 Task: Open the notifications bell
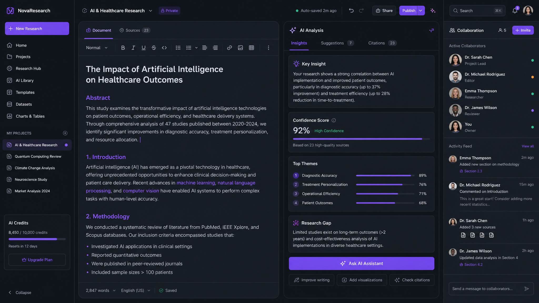point(515,11)
